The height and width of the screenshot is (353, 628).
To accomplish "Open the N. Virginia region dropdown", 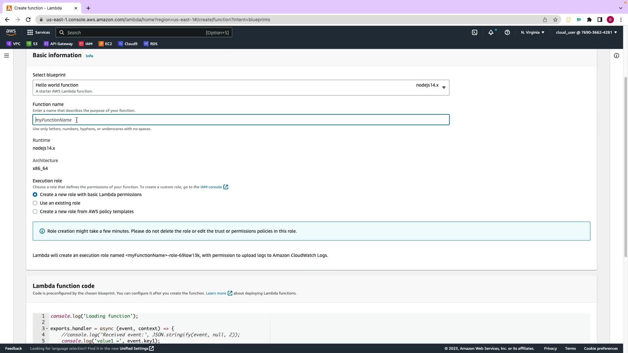I will 532,32.
